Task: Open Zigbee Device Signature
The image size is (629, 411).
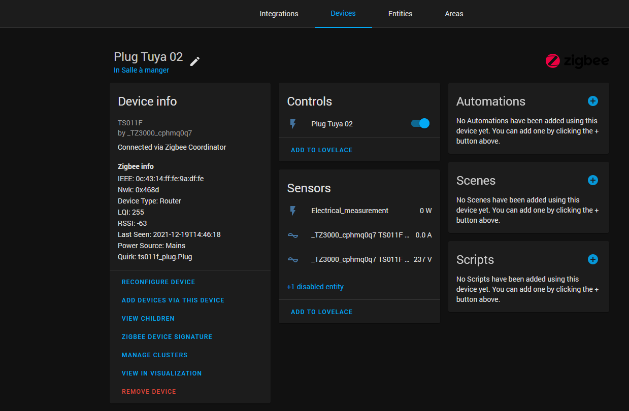Action: coord(167,337)
